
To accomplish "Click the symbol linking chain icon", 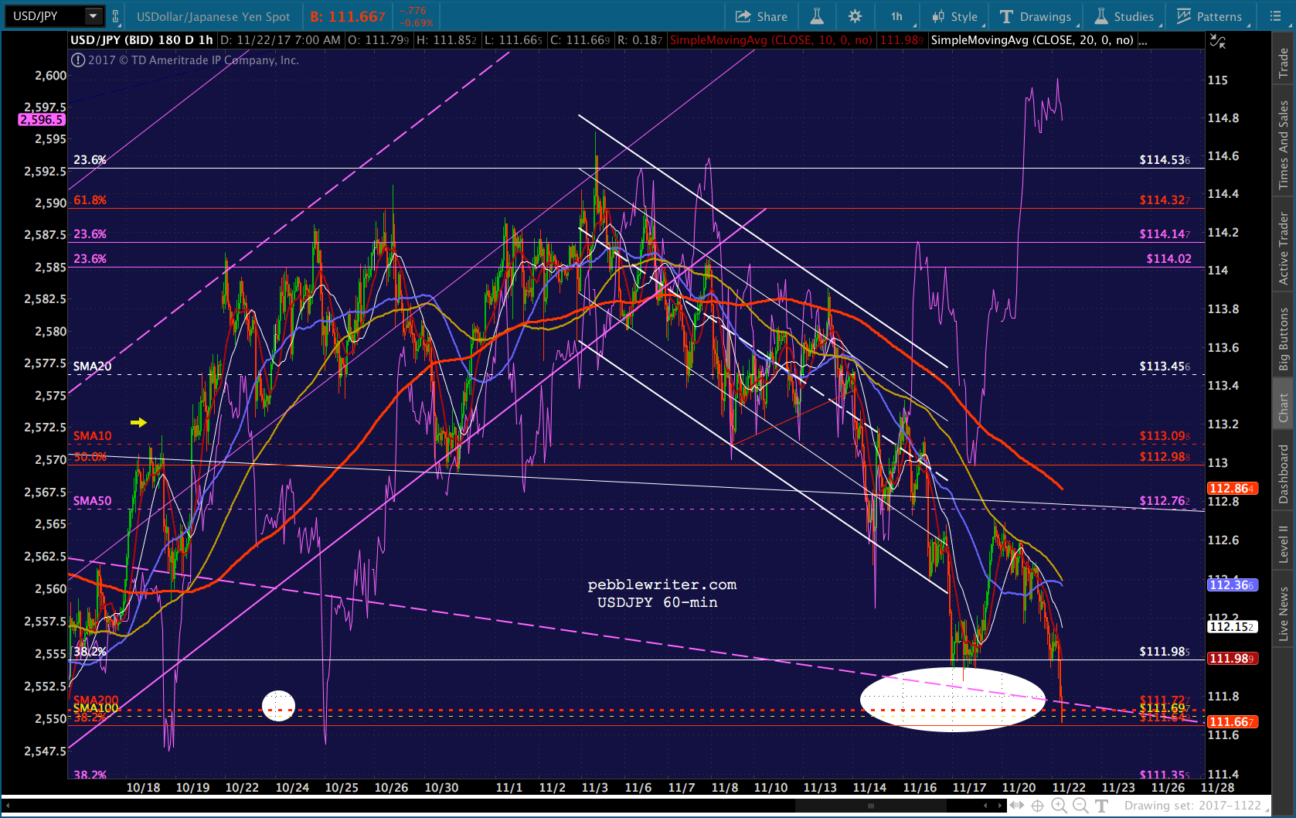I will (116, 16).
